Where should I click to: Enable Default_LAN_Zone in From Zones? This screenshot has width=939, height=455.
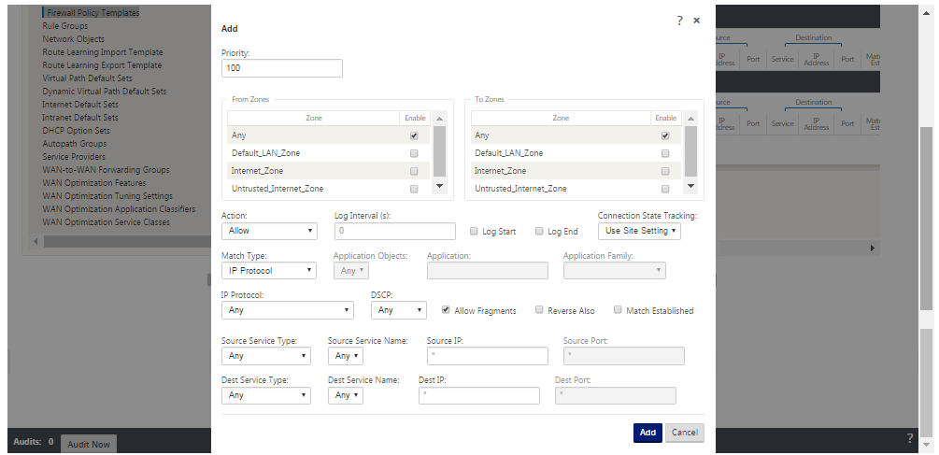[x=414, y=153]
